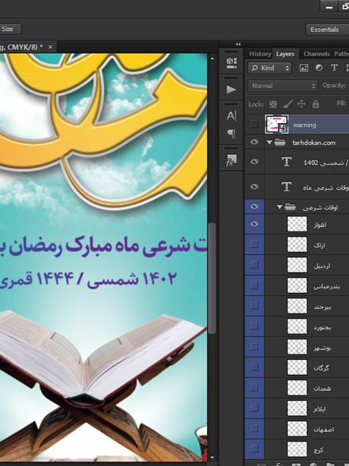The height and width of the screenshot is (466, 349).
Task: Select the اصفهان layer name
Action: pyautogui.click(x=324, y=430)
